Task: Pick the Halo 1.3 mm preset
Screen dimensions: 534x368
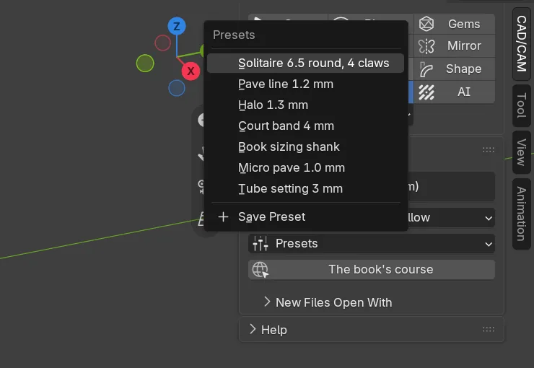Action: point(305,105)
